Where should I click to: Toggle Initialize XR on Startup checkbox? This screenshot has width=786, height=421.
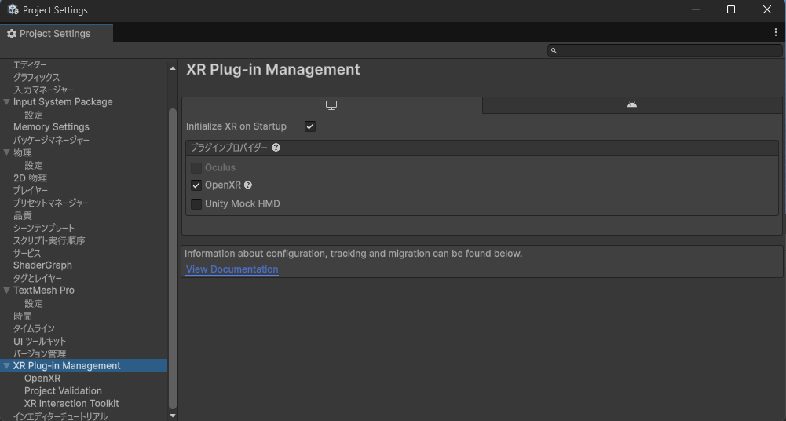click(x=310, y=126)
